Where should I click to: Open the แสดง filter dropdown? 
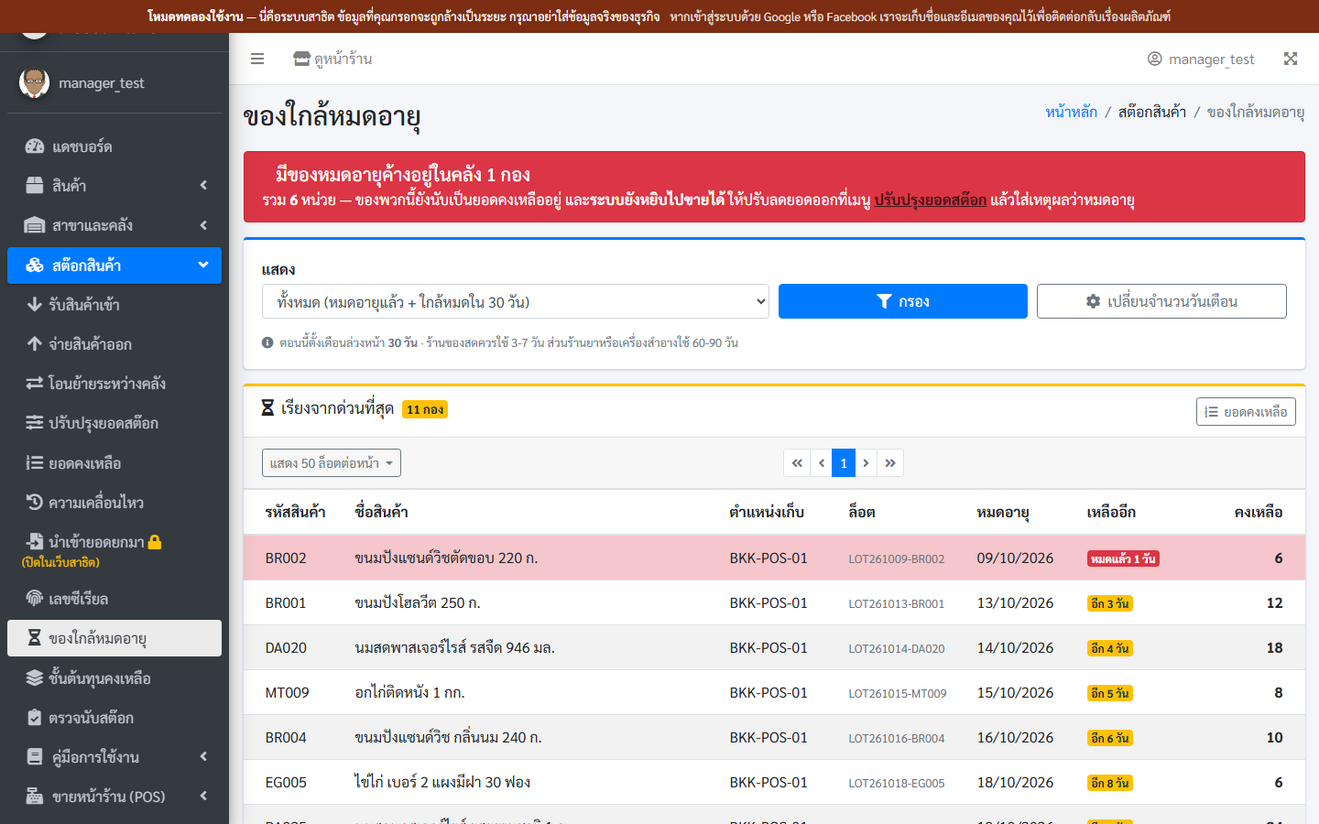coord(516,301)
